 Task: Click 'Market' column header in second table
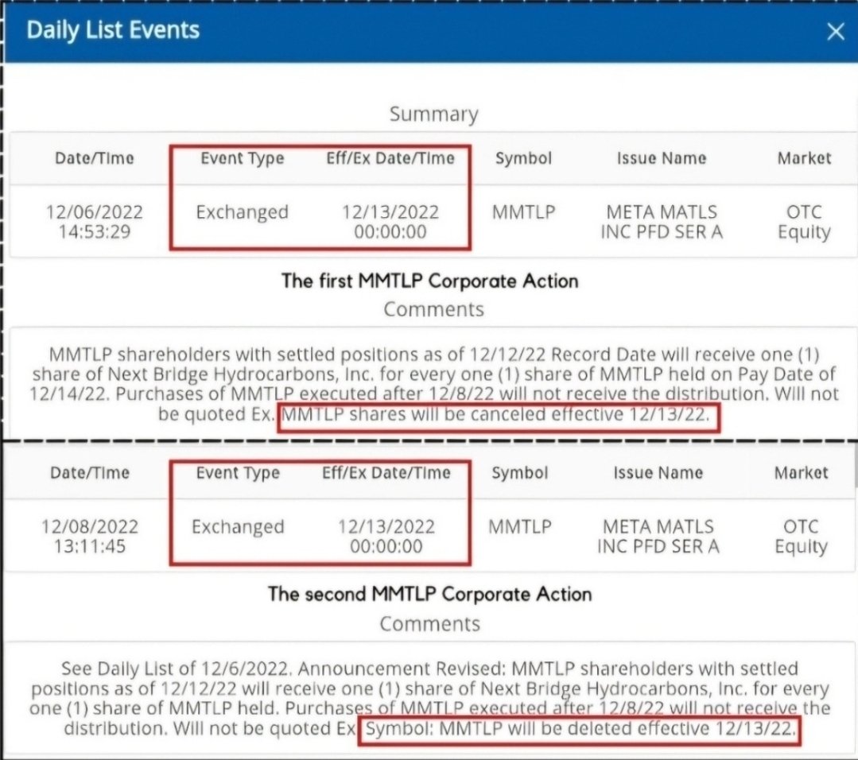[x=801, y=473]
